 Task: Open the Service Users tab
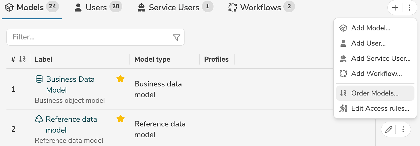pyautogui.click(x=174, y=8)
